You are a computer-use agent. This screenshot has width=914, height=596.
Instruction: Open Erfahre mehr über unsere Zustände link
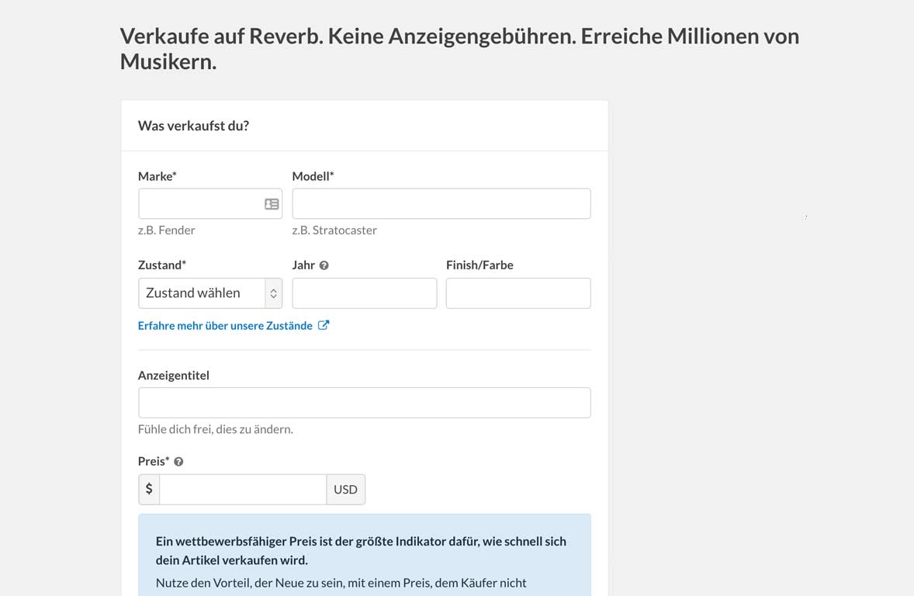coord(225,326)
